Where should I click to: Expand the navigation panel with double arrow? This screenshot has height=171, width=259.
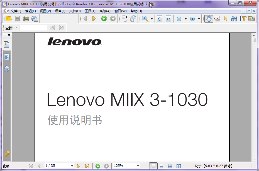(9, 35)
